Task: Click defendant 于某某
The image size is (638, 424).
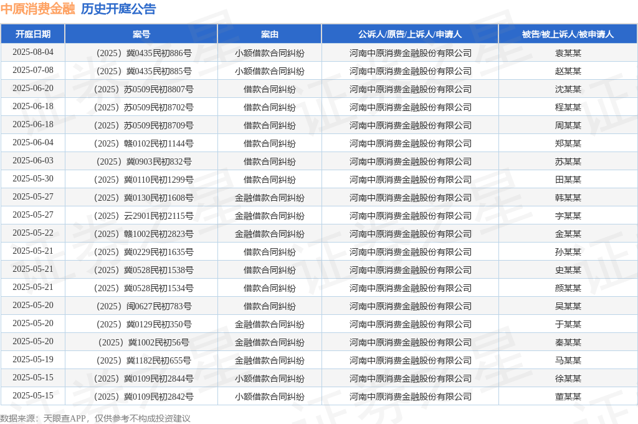Action: tap(568, 324)
